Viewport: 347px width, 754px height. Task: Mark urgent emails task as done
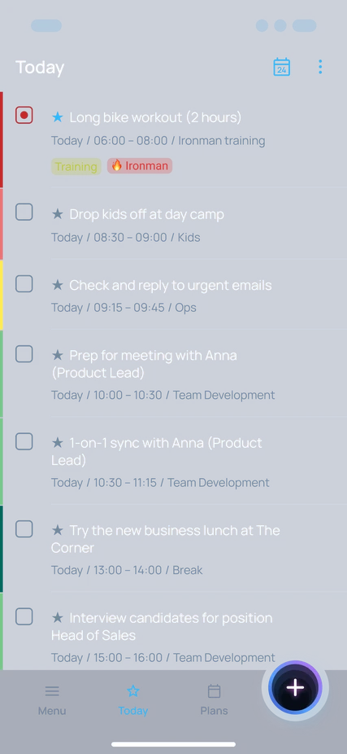pos(24,284)
